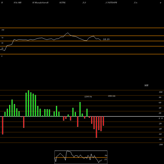Viewport: 164px width, 164px height.
Task: Click the UNITDSPR symbol in header
Action: coord(112,3)
